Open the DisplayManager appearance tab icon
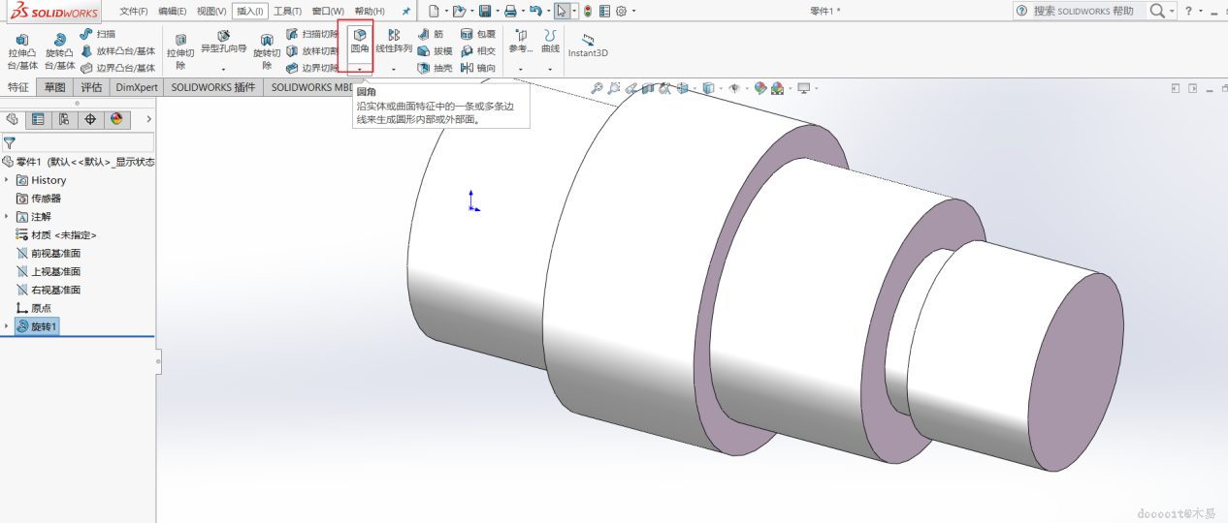Screen dimensions: 1228x523 point(116,119)
